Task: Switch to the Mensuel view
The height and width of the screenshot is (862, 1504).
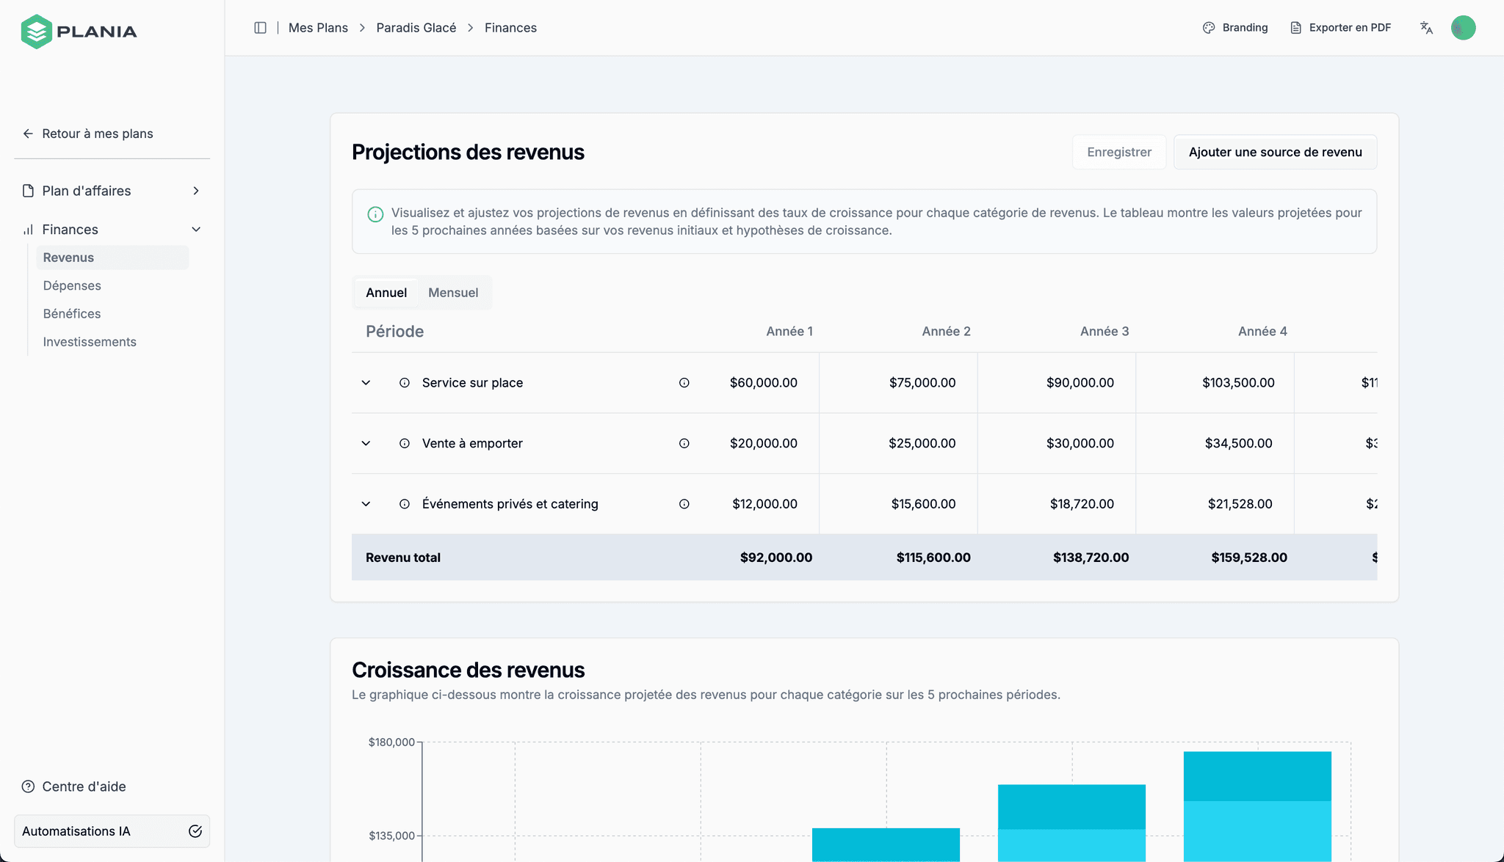Action: click(453, 292)
